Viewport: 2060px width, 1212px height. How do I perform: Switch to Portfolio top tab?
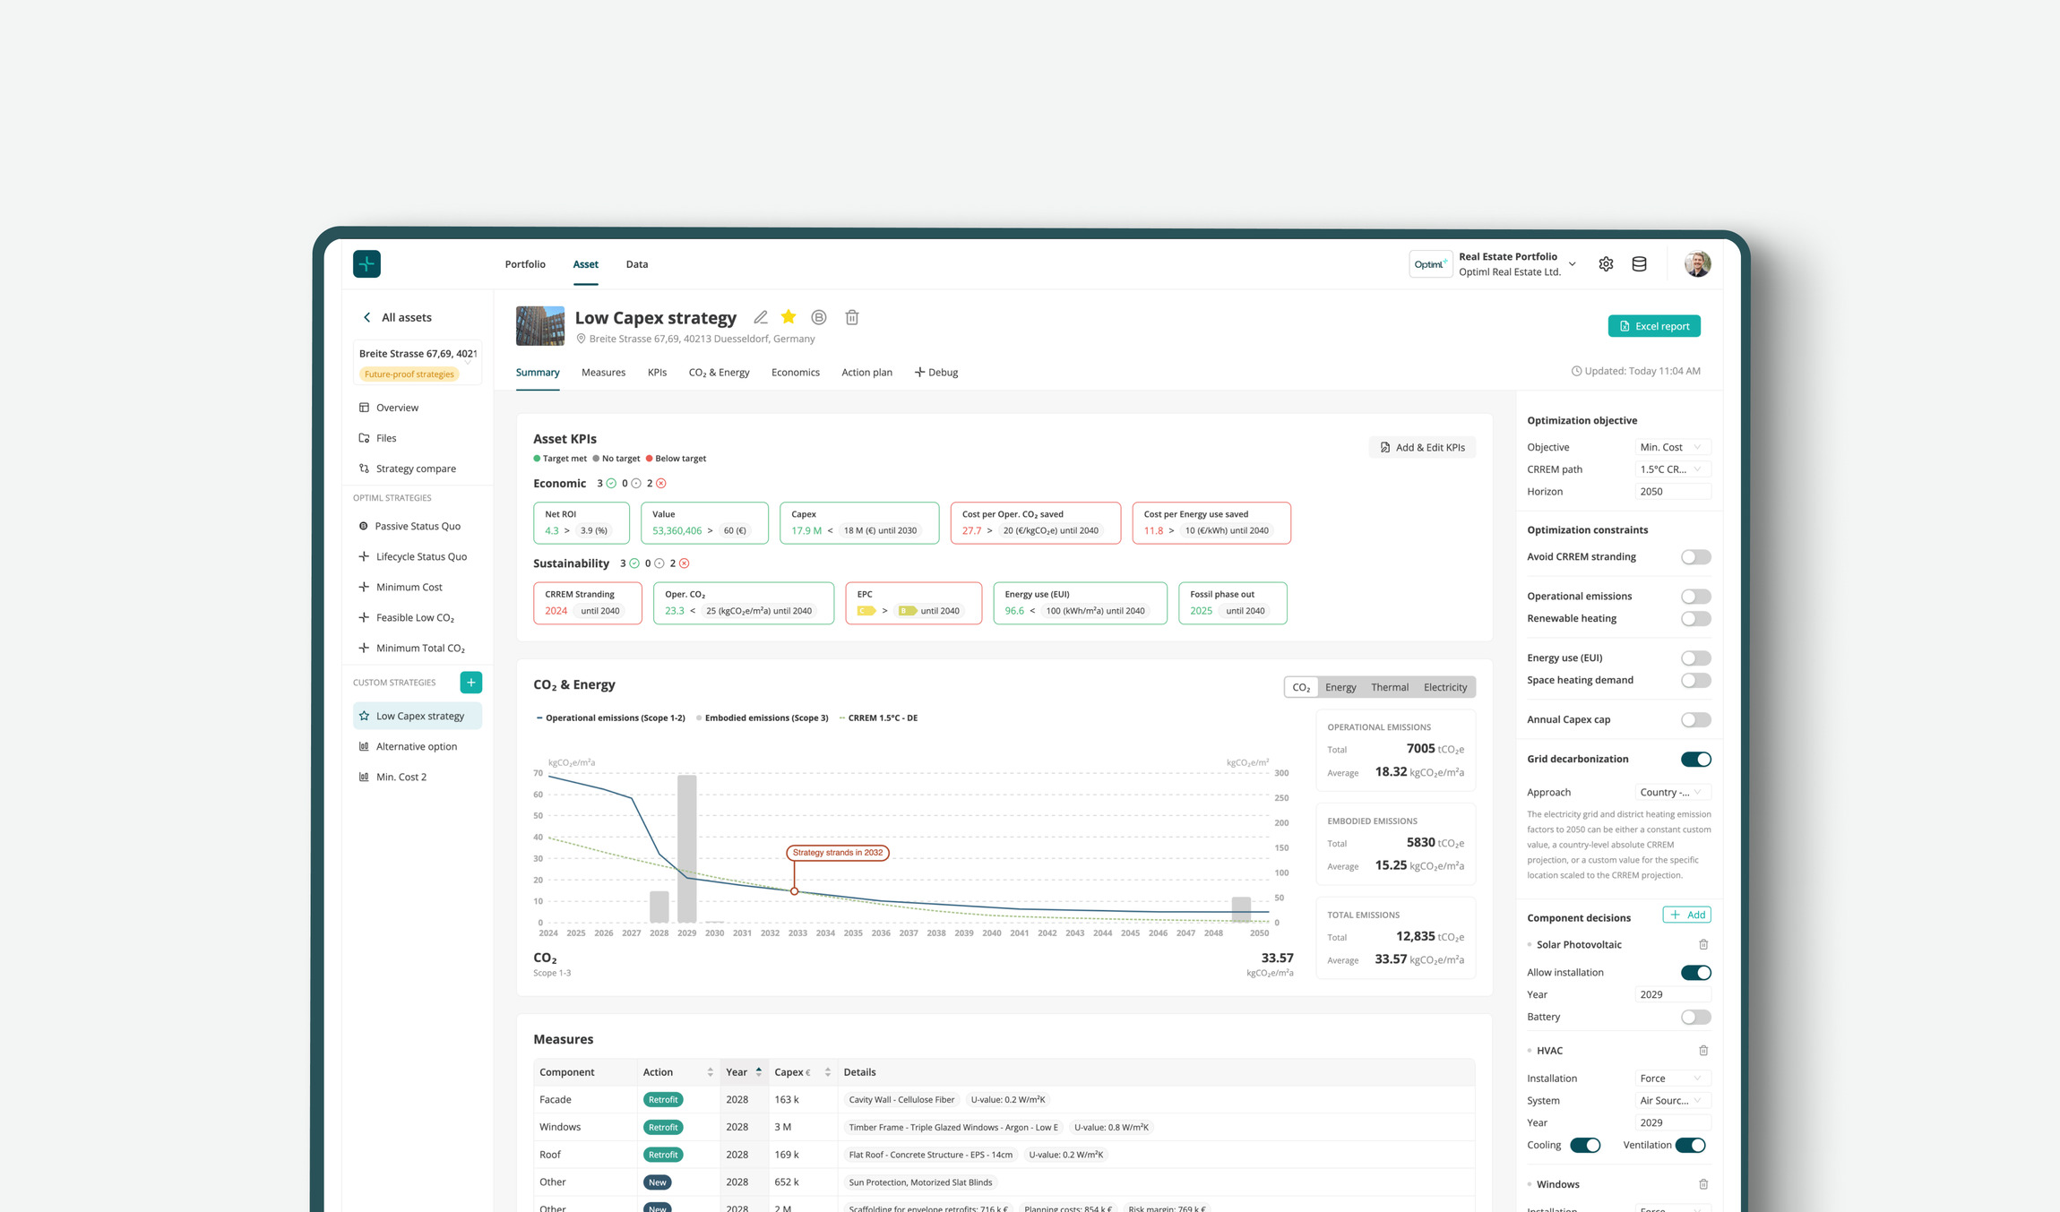(525, 264)
